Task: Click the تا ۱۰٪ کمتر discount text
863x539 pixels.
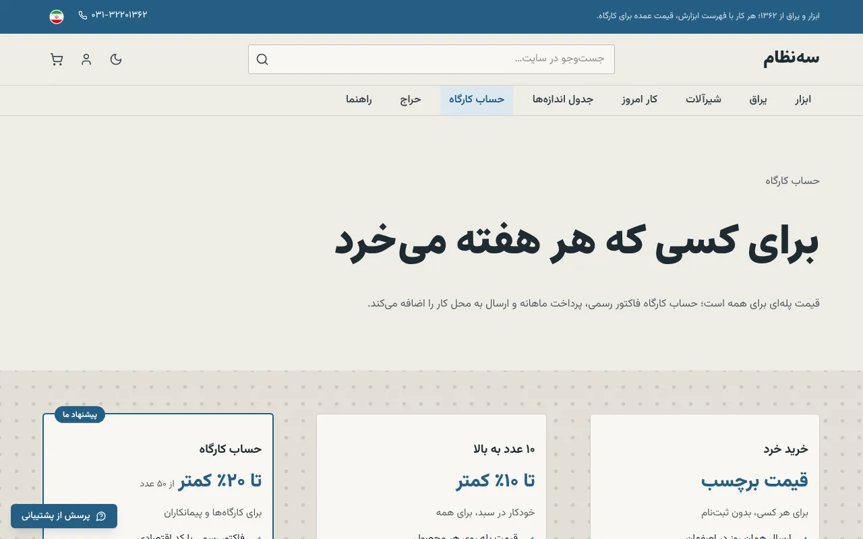Action: [496, 481]
